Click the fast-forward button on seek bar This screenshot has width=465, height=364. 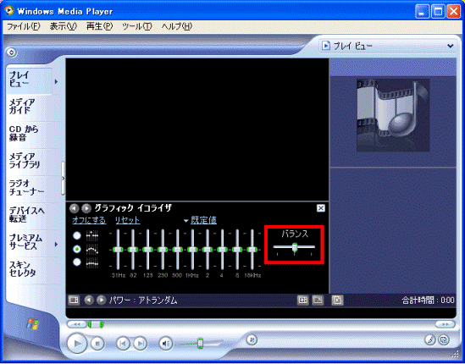[x=445, y=324]
